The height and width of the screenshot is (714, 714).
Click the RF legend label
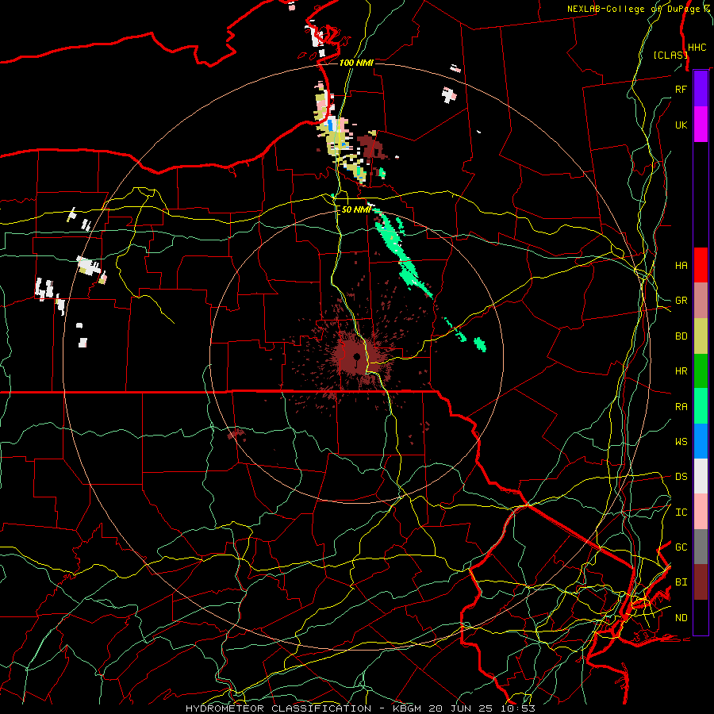point(681,89)
